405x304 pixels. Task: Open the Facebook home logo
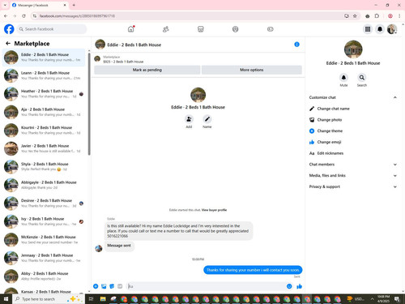[x=9, y=29]
